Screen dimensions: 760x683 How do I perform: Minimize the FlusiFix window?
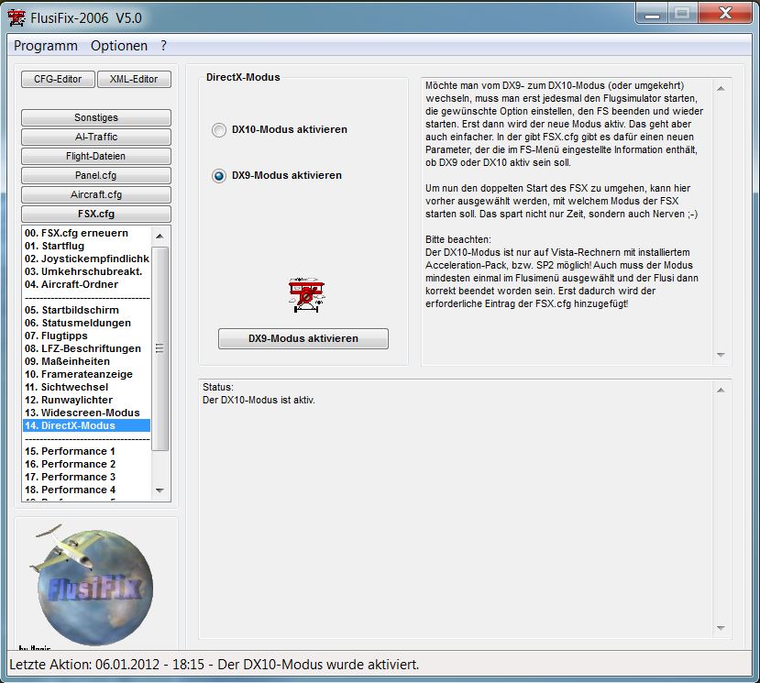[652, 14]
